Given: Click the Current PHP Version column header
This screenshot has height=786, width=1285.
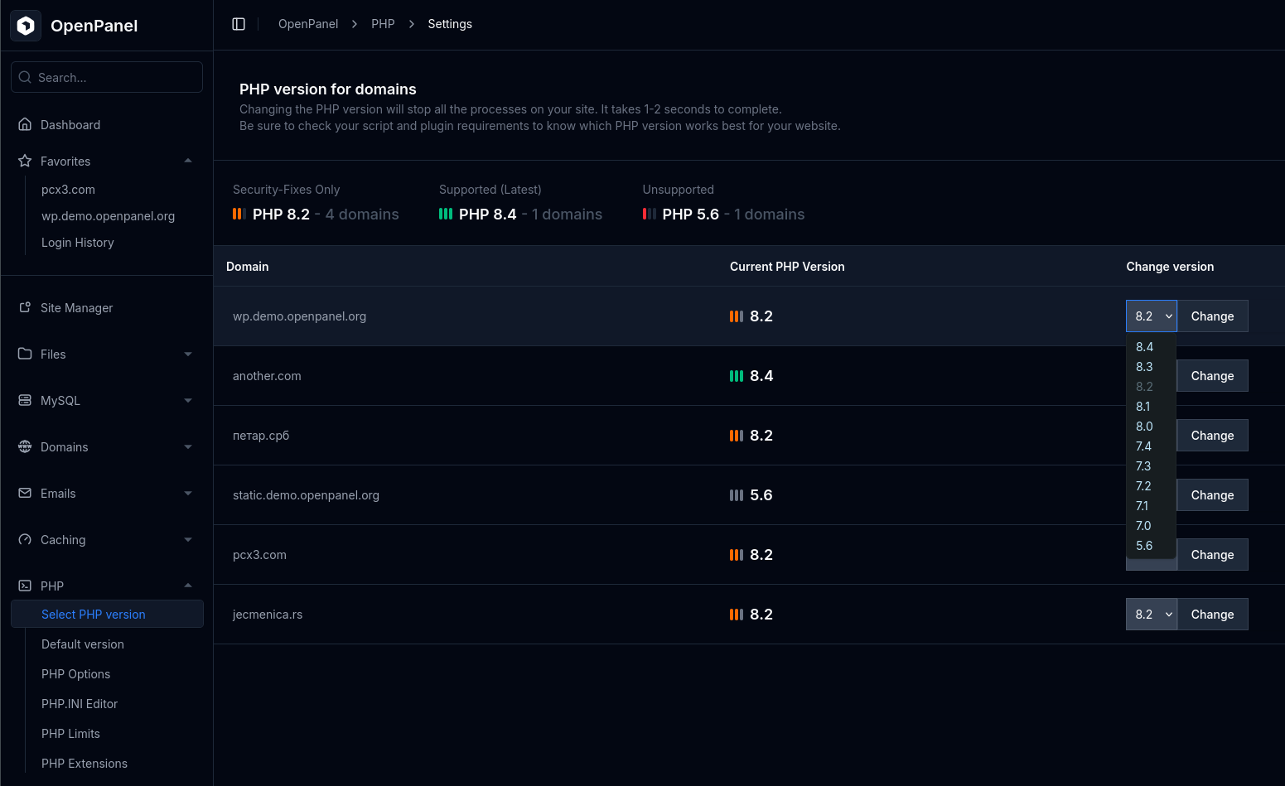Looking at the screenshot, I should 787,267.
